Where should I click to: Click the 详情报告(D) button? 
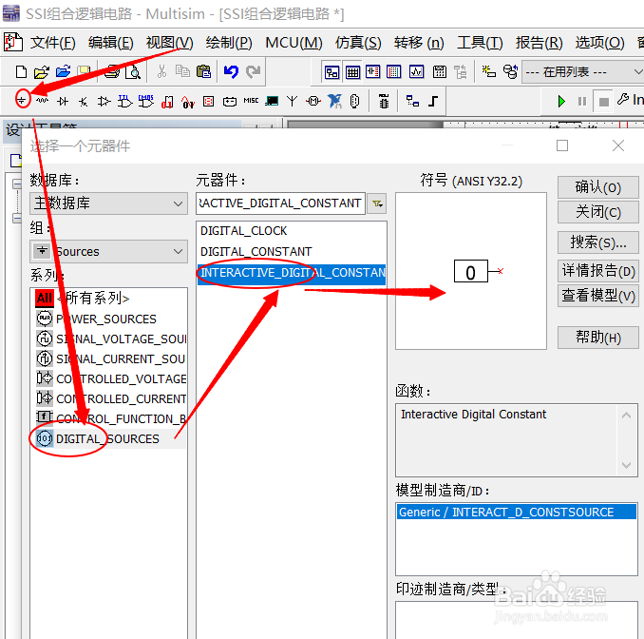point(598,271)
